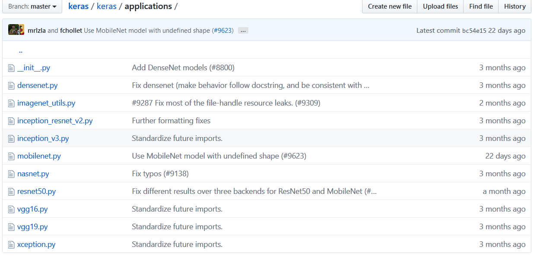This screenshot has height=262, width=540.
Task: Click the mrlzla commit author avatar
Action: 13,30
